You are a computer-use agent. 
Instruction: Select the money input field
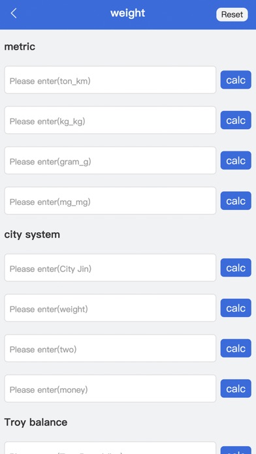coord(110,389)
